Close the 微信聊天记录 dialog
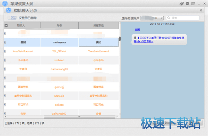Screen dimensions: 208x136 (x=201, y=10)
